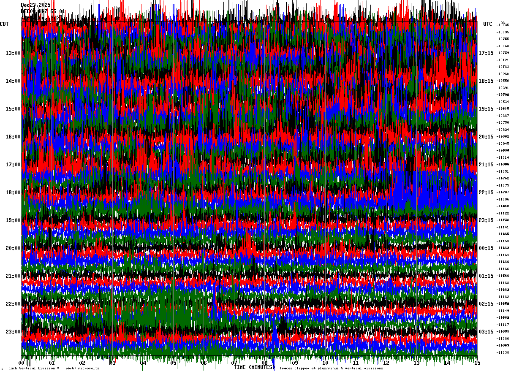Select the 22:00 CDT hour label
Image resolution: width=511 pixels, height=374 pixels.
pyautogui.click(x=13, y=304)
